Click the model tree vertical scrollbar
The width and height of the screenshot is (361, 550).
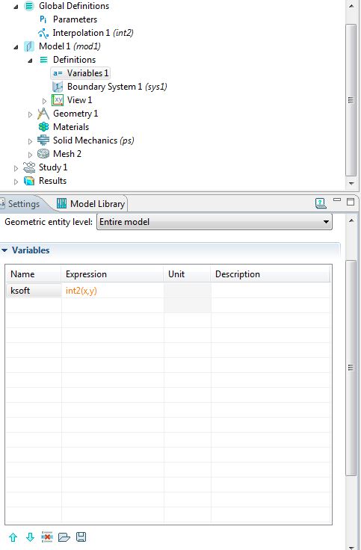(x=351, y=100)
